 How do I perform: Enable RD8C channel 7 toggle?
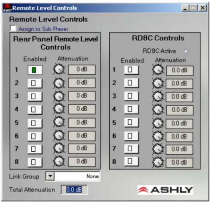pos(131,149)
